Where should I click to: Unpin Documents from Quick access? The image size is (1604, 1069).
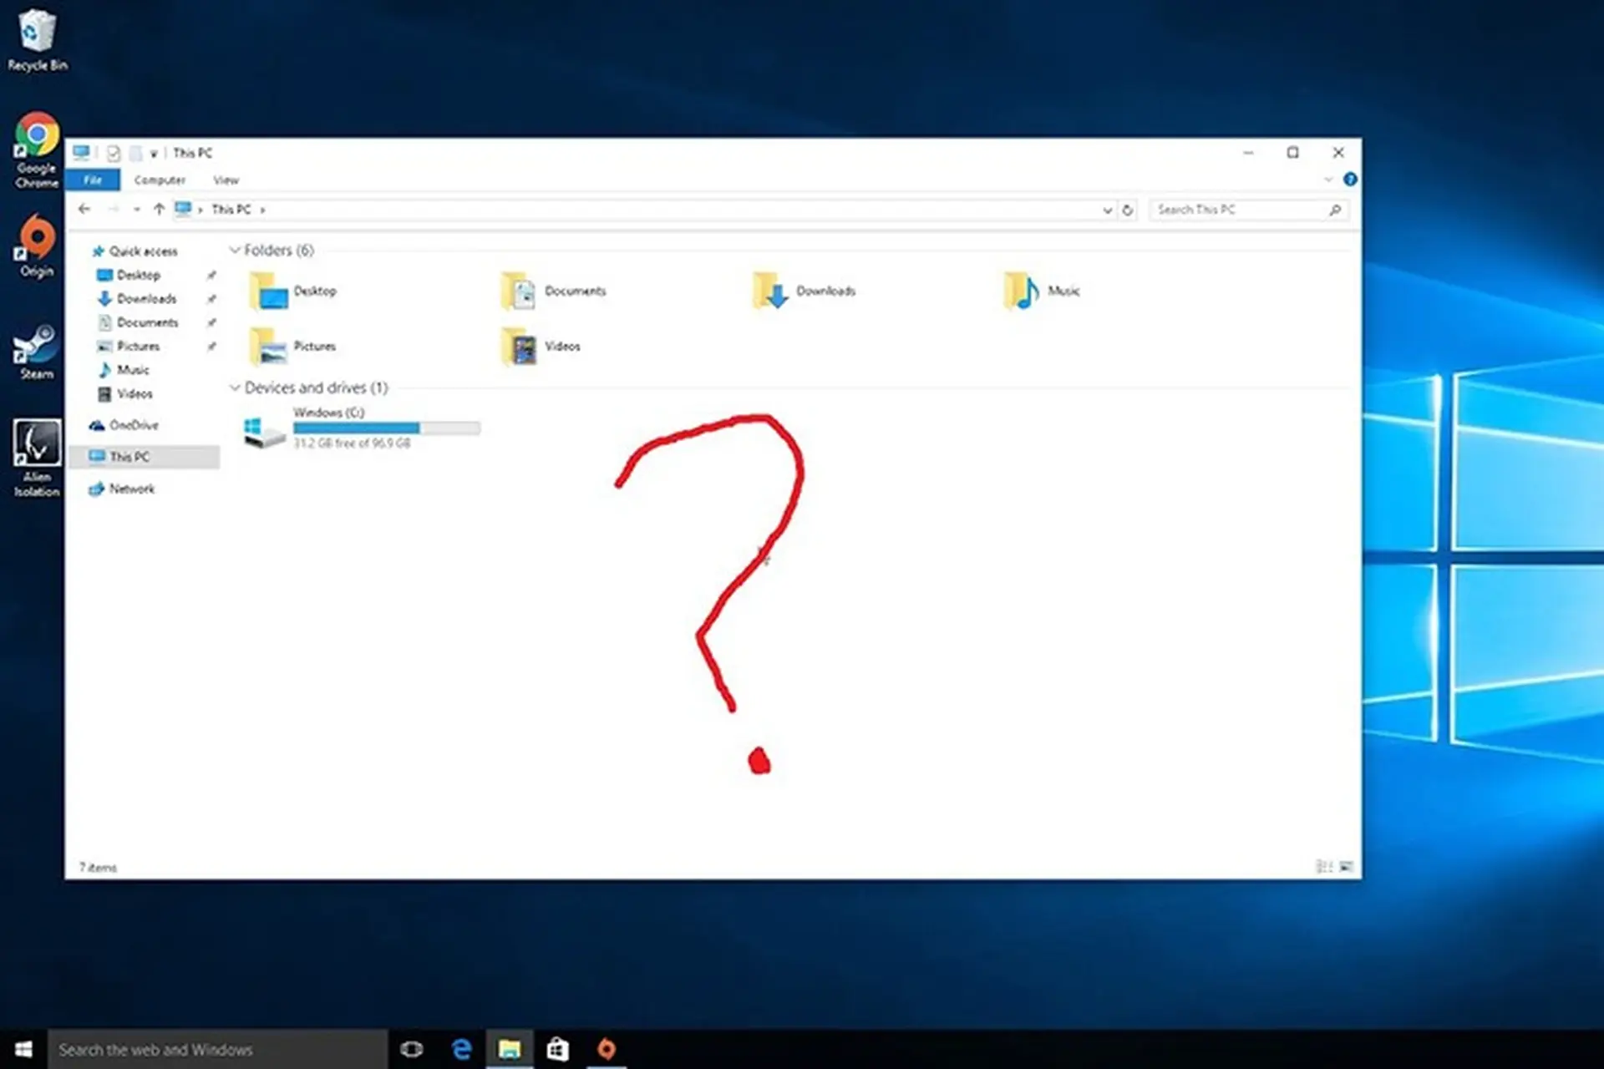pos(212,322)
